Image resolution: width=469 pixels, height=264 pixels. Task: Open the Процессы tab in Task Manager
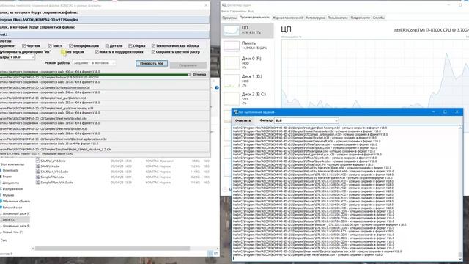[229, 18]
